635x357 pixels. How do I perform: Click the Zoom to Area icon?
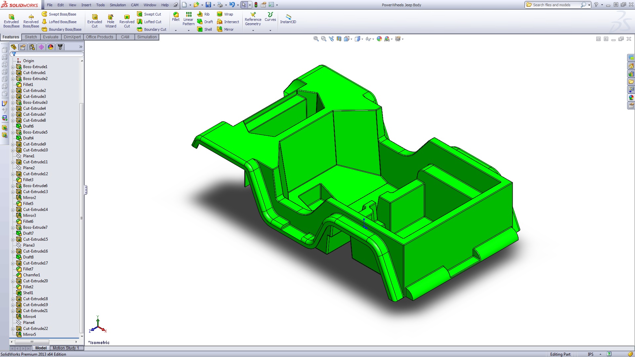pyautogui.click(x=323, y=39)
